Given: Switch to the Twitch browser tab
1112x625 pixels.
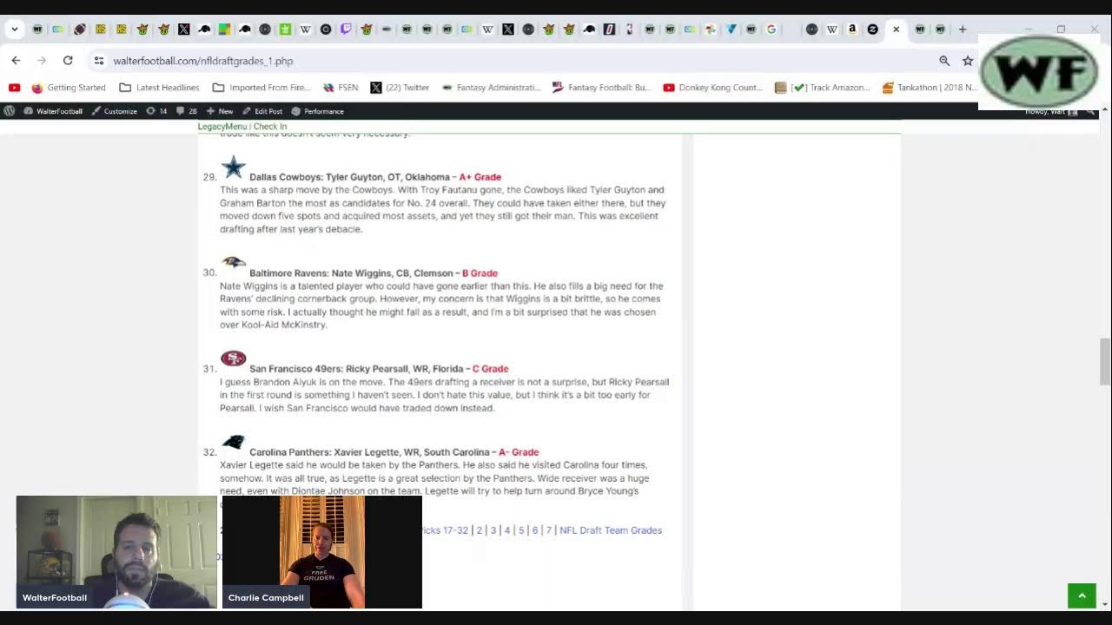Looking at the screenshot, I should (346, 30).
